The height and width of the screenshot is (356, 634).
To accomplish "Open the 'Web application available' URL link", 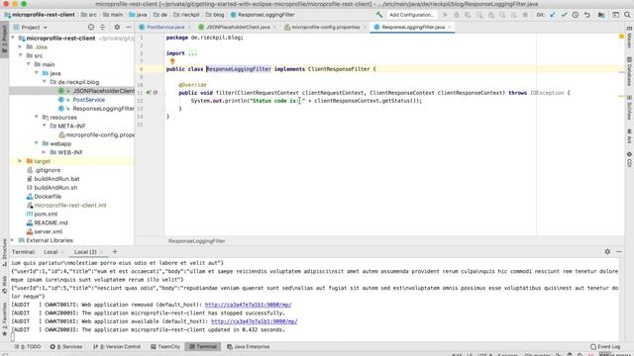I will 254,321.
